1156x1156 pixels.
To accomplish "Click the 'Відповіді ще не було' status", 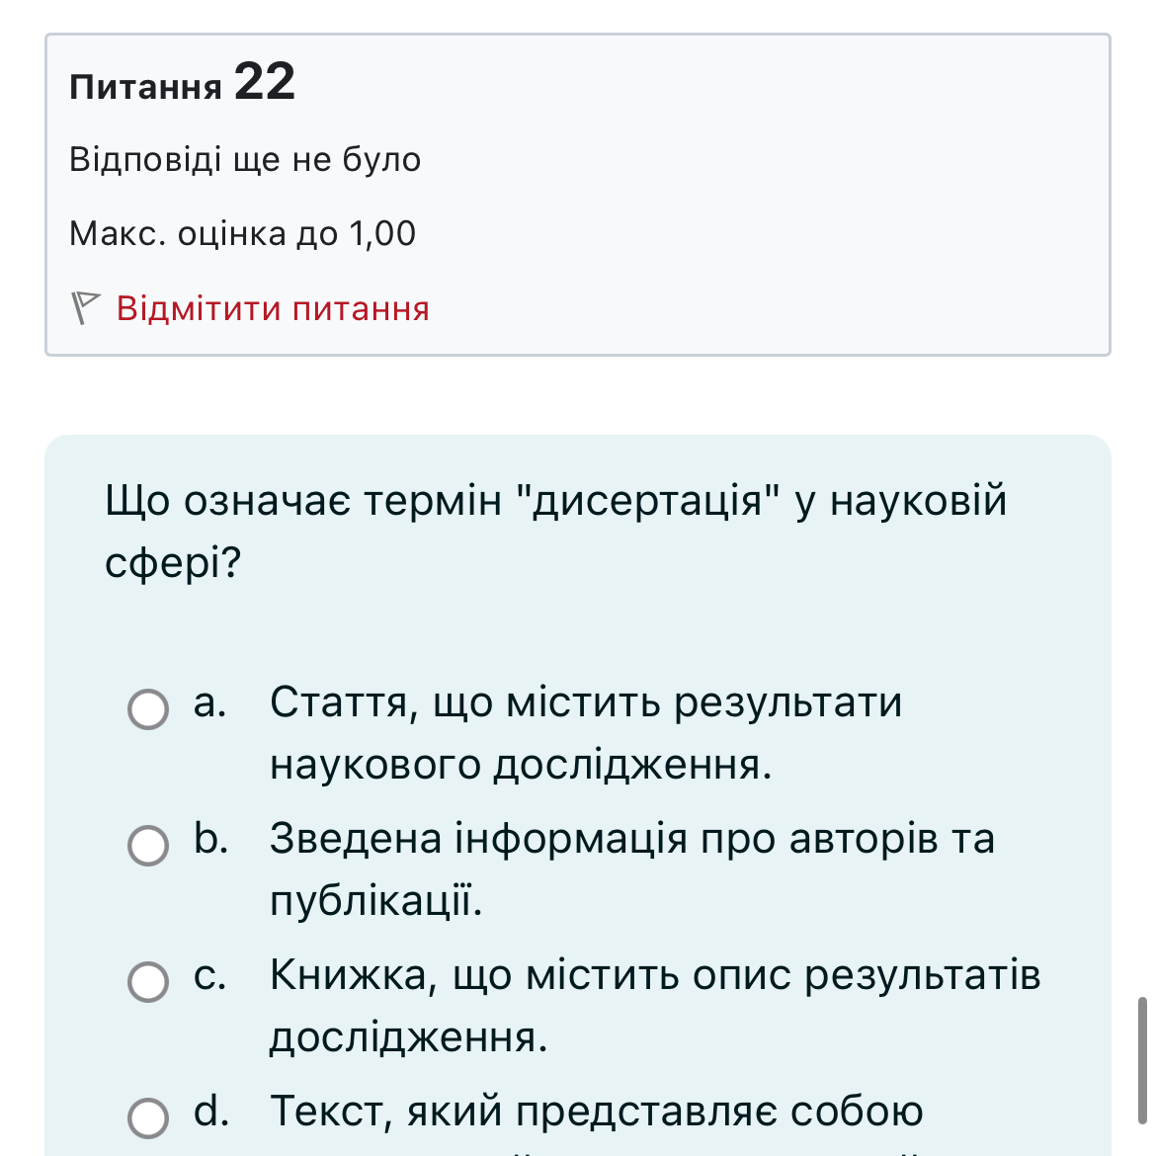I will [245, 159].
